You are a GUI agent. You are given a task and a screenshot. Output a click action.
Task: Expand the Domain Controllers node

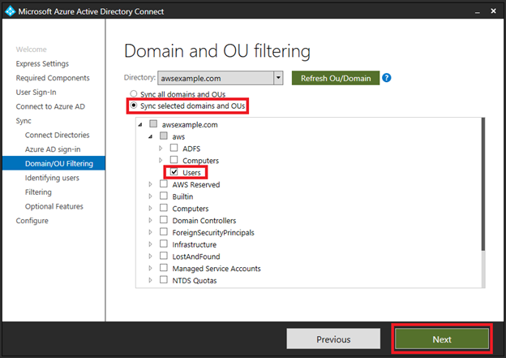(x=150, y=220)
